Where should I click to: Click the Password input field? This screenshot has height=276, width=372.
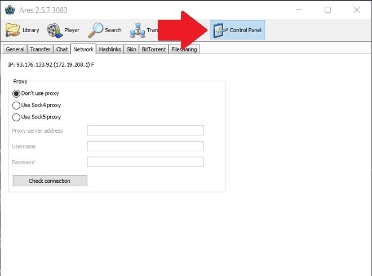pos(145,162)
